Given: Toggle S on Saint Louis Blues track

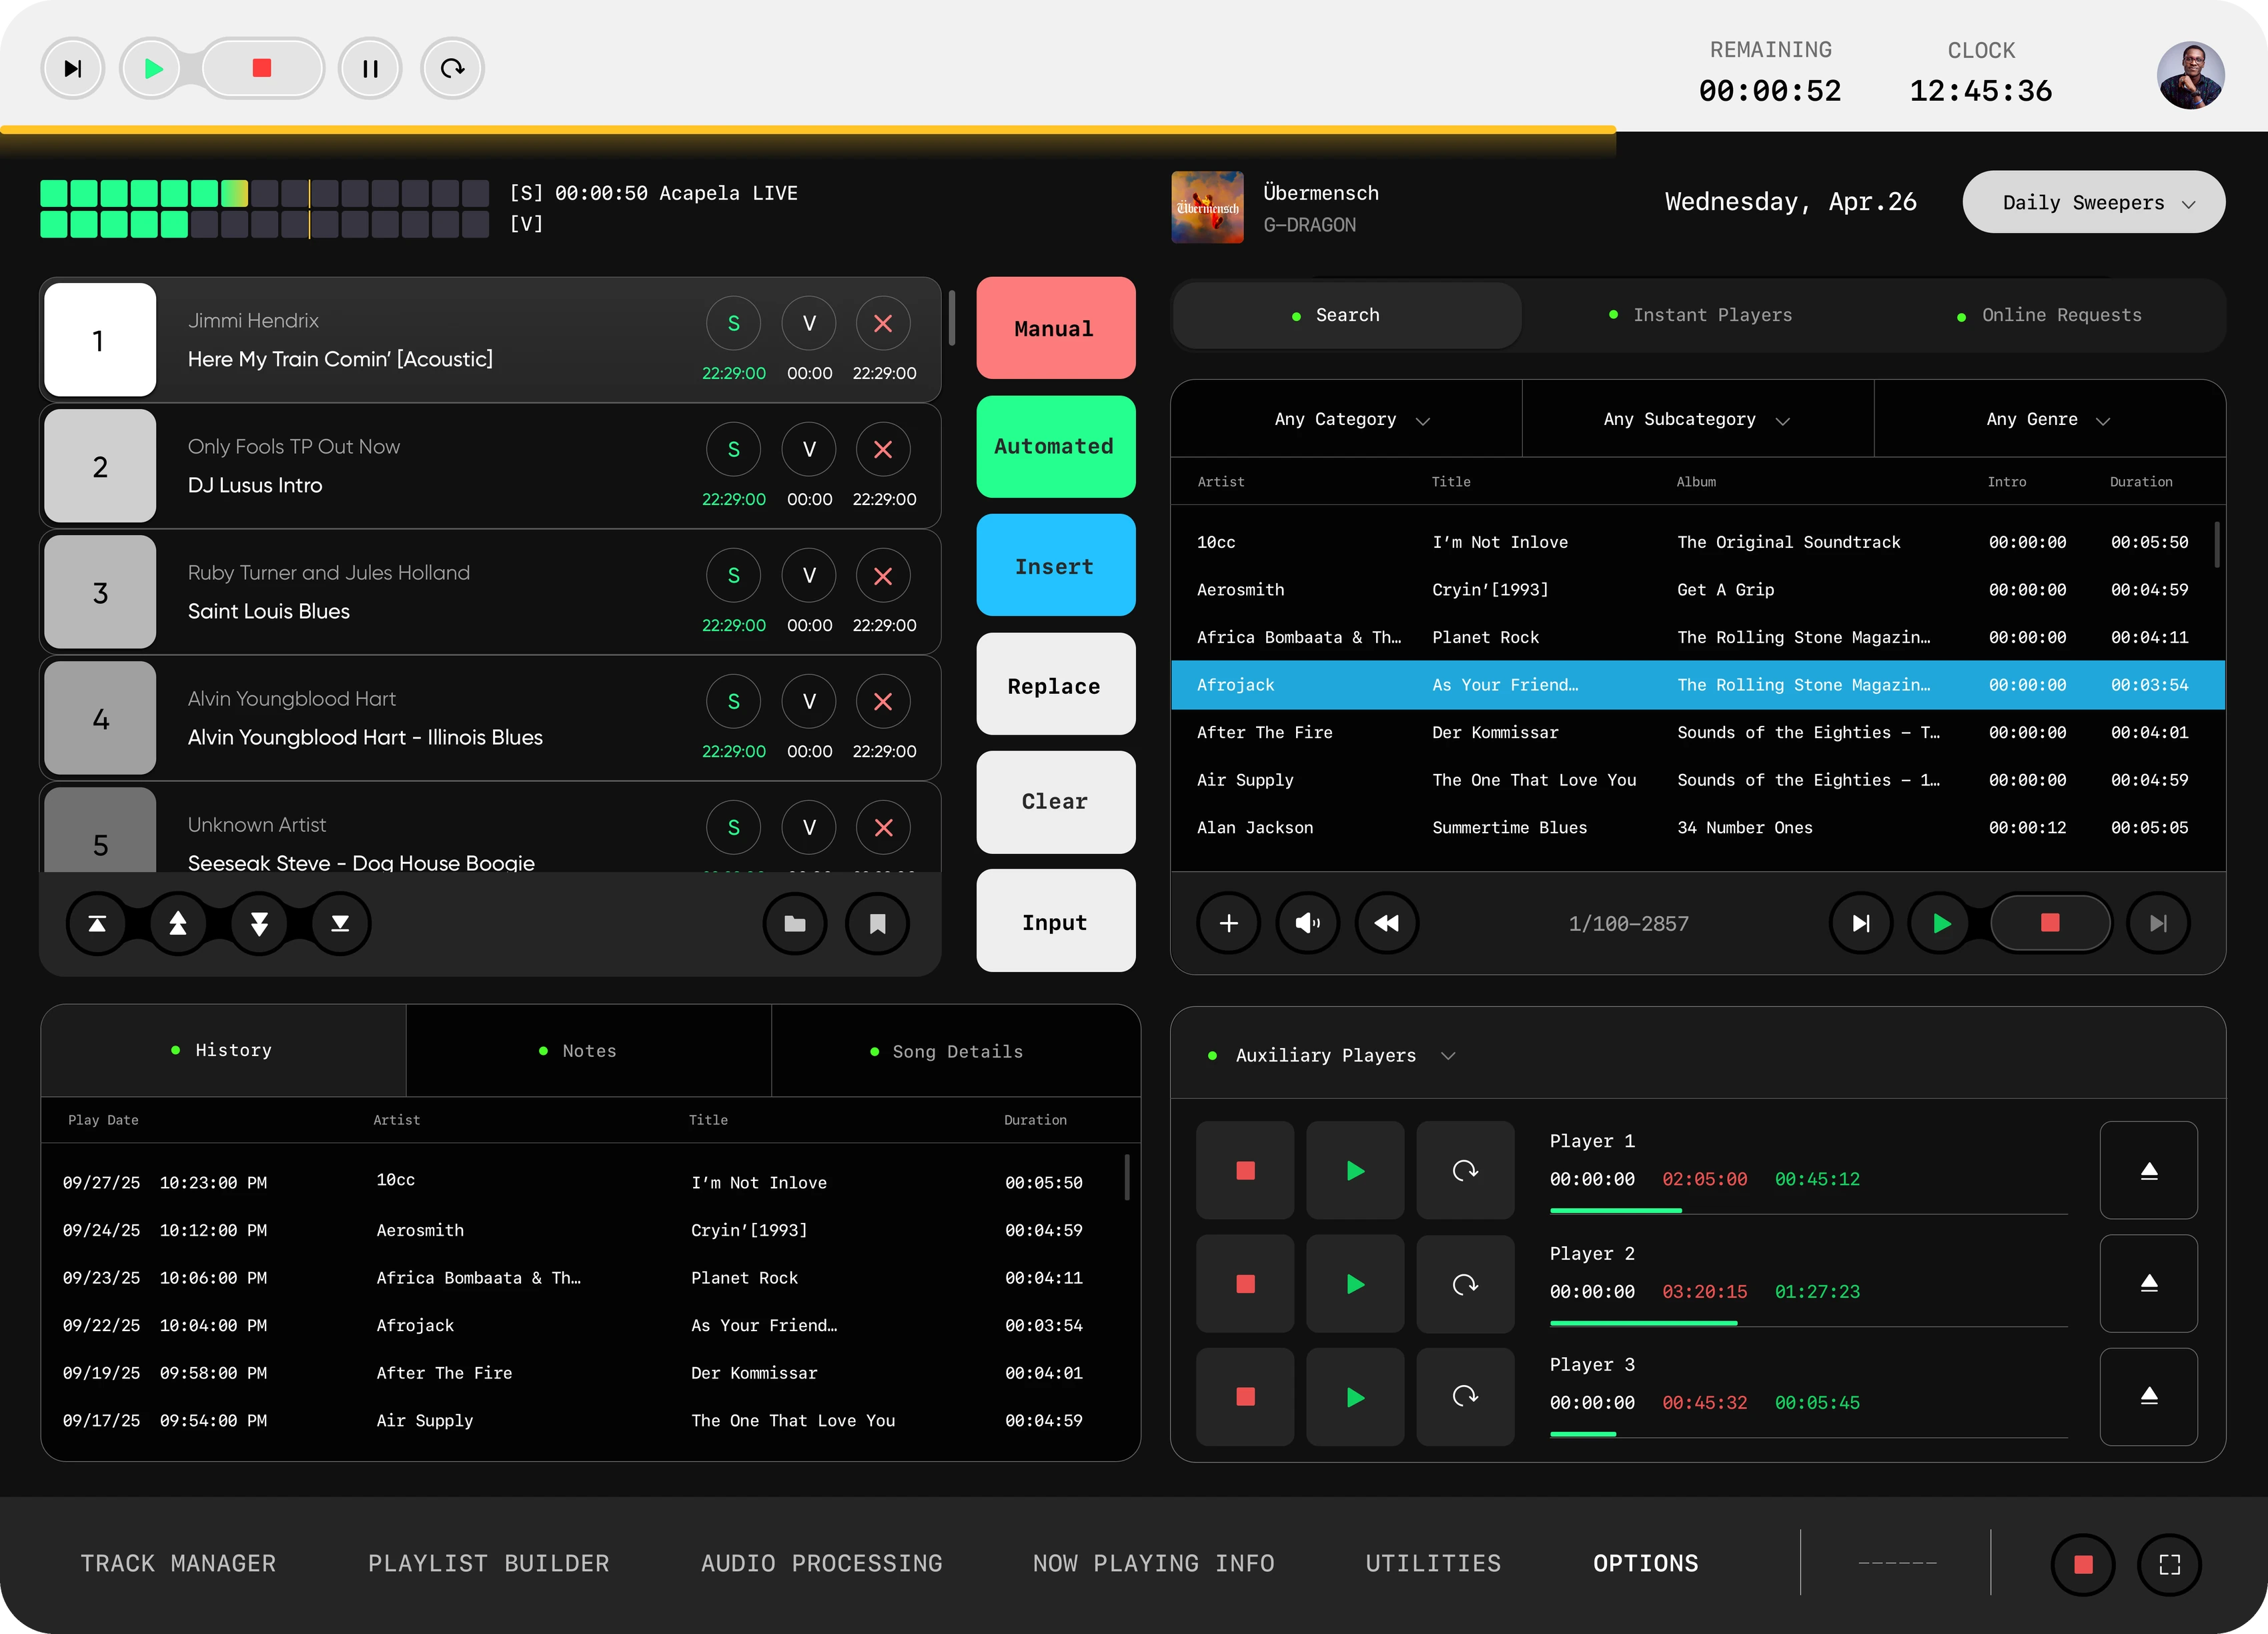Looking at the screenshot, I should 734,575.
